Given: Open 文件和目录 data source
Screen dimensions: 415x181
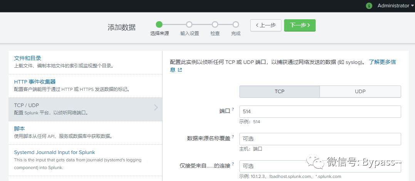Looking at the screenshot, I should coord(28,58).
